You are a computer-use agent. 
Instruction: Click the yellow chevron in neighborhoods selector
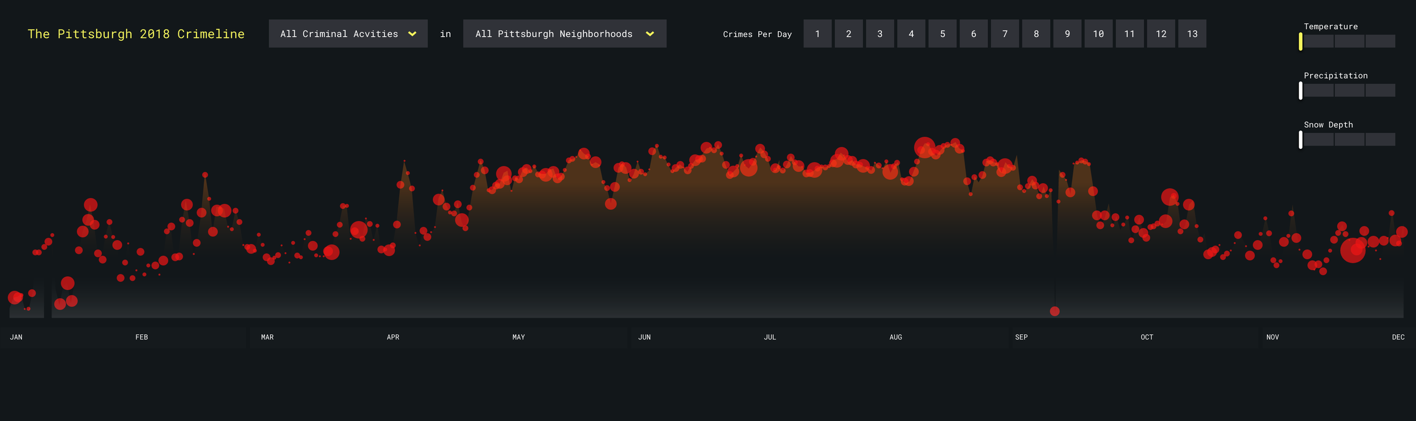coord(650,34)
